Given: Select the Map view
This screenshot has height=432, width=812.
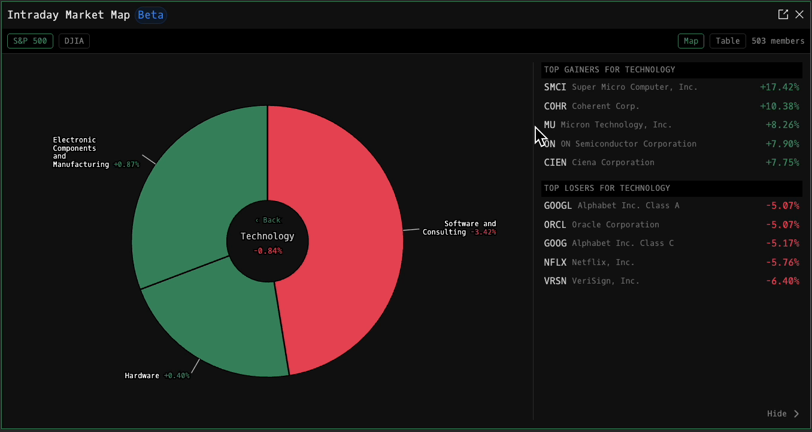Looking at the screenshot, I should click(691, 41).
